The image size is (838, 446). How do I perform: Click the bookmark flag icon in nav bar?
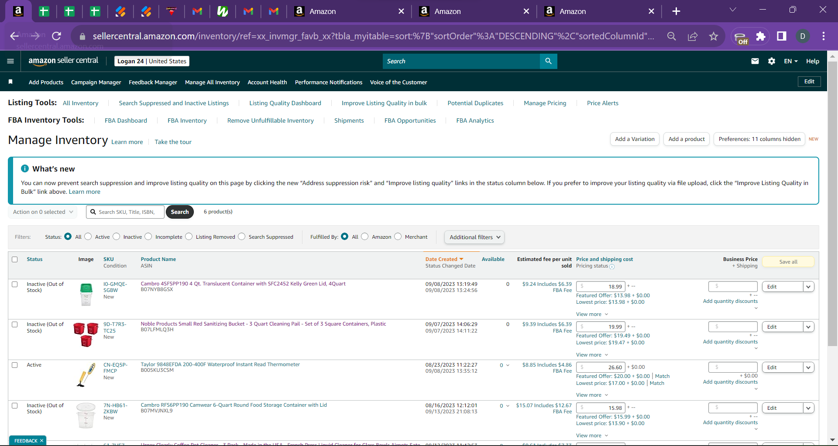10,82
